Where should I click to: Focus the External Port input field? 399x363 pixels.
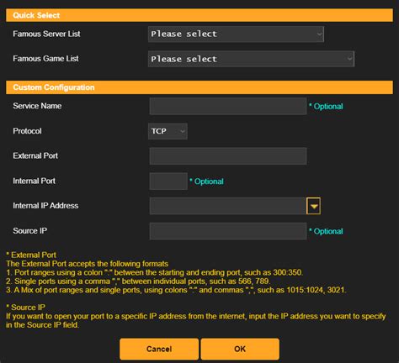[x=228, y=156]
